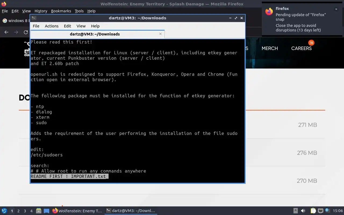Click the terminal icon in the title bar
Viewport: 344px width, 215px height.
coord(34,18)
